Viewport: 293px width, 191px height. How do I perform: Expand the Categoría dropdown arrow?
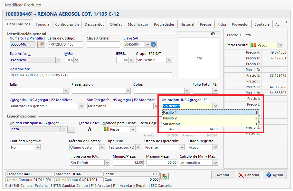pos(81,106)
